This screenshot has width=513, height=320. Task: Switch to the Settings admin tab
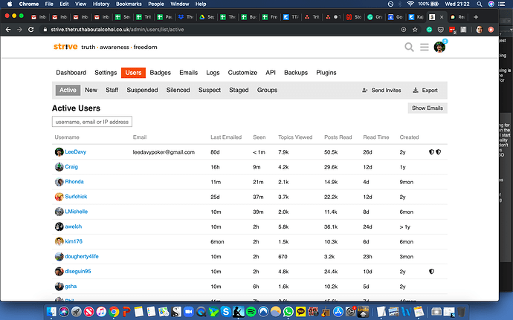tap(106, 73)
